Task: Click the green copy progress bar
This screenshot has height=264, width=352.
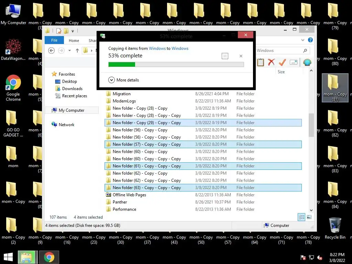Action: (x=176, y=64)
